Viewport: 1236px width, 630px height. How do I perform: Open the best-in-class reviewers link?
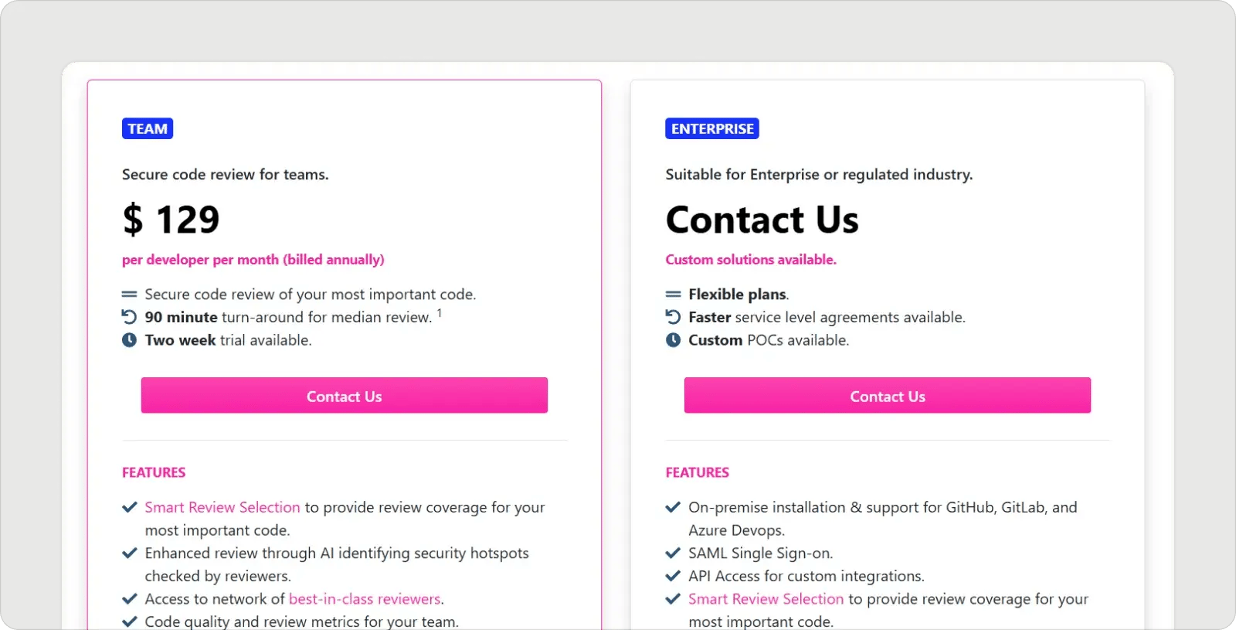(x=365, y=598)
